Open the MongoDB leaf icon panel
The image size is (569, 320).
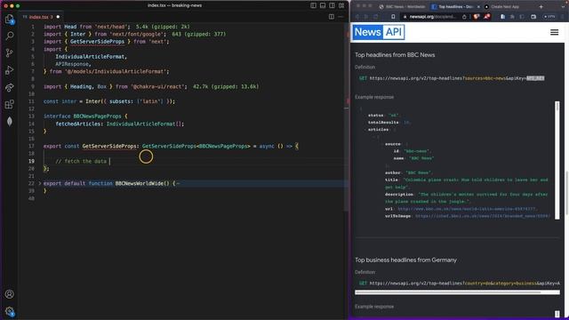10,122
